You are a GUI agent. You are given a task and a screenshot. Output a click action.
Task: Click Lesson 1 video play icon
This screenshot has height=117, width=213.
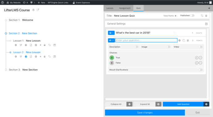36,45
